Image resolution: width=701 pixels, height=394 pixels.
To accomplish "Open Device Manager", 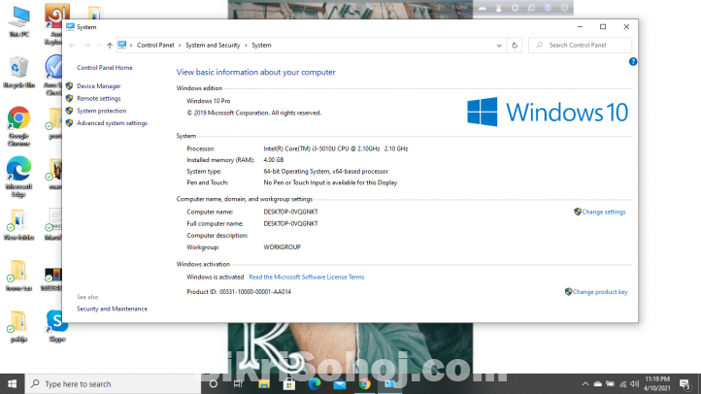I will click(99, 85).
